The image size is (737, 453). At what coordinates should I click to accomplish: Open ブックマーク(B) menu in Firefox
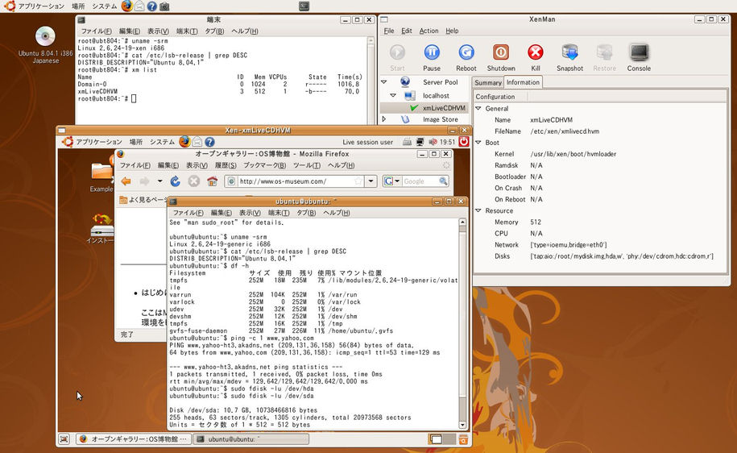[x=265, y=165]
